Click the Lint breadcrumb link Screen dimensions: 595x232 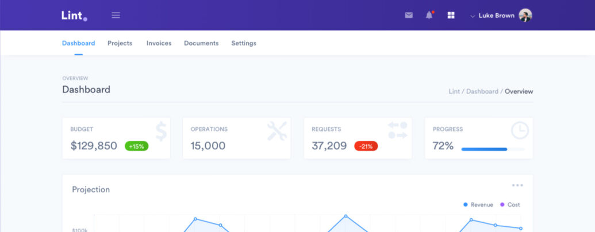pos(454,91)
